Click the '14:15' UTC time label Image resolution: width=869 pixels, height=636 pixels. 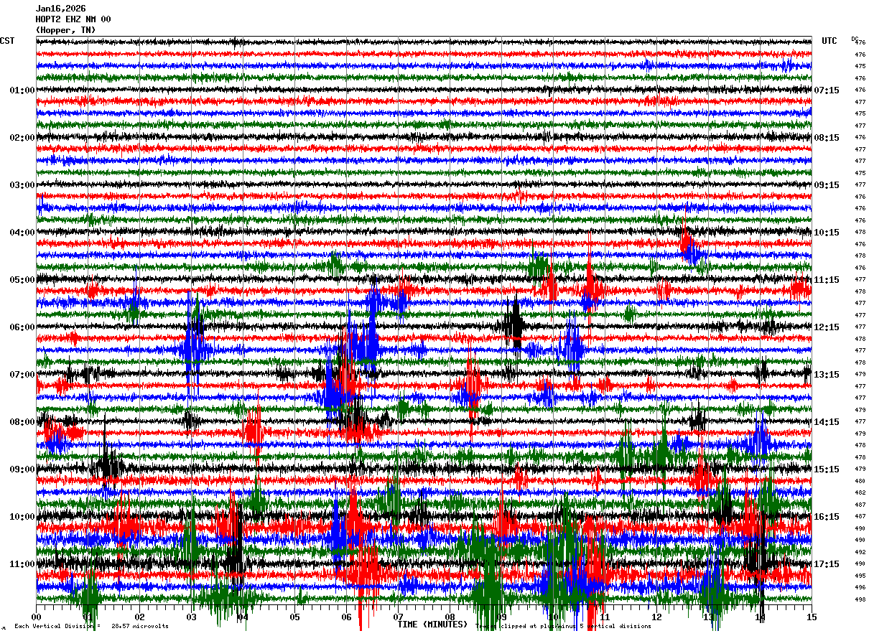pyautogui.click(x=827, y=422)
